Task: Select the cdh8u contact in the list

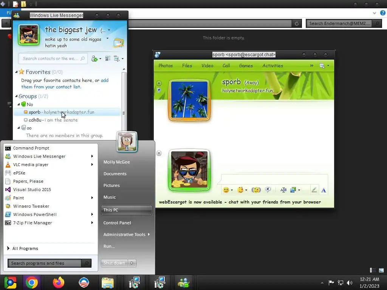Action: point(67,120)
